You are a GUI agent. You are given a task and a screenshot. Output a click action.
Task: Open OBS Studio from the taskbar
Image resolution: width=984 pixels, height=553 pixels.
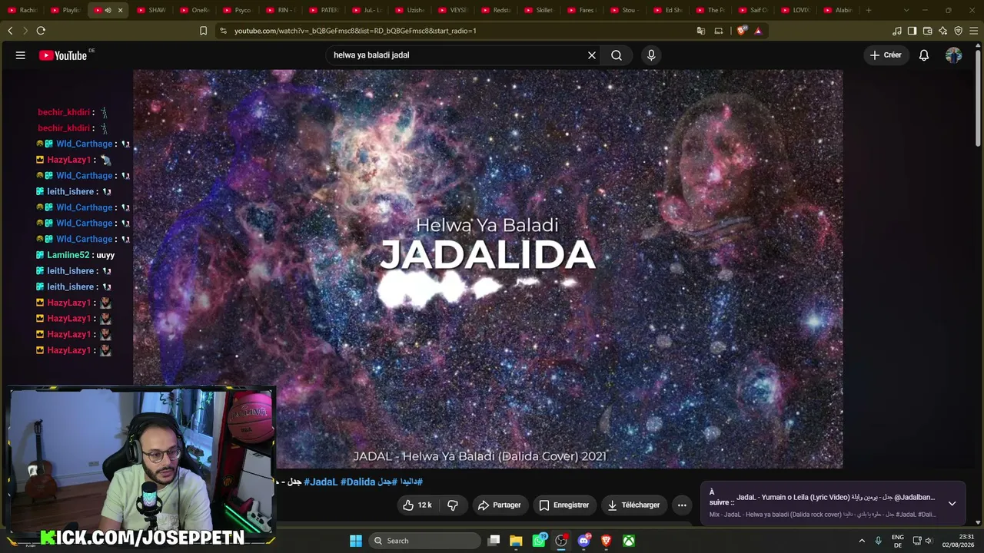561,541
